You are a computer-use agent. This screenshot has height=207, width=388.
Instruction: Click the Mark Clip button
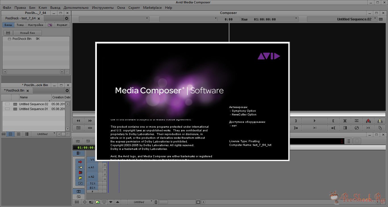tap(345, 121)
